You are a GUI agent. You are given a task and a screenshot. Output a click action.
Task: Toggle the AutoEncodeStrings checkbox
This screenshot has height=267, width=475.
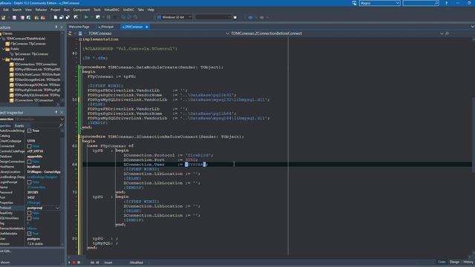pyautogui.click(x=29, y=131)
